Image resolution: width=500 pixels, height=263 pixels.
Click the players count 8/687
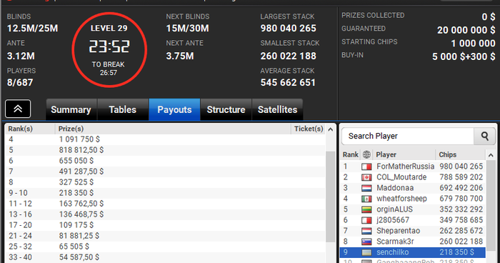(20, 83)
